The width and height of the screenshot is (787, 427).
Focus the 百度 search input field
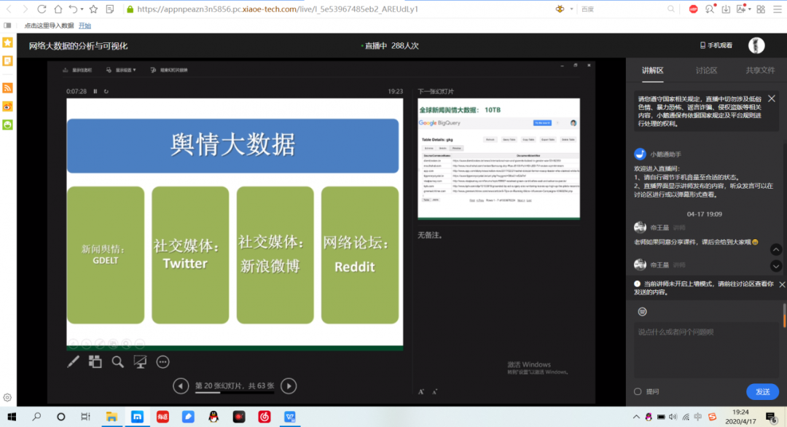tap(622, 9)
